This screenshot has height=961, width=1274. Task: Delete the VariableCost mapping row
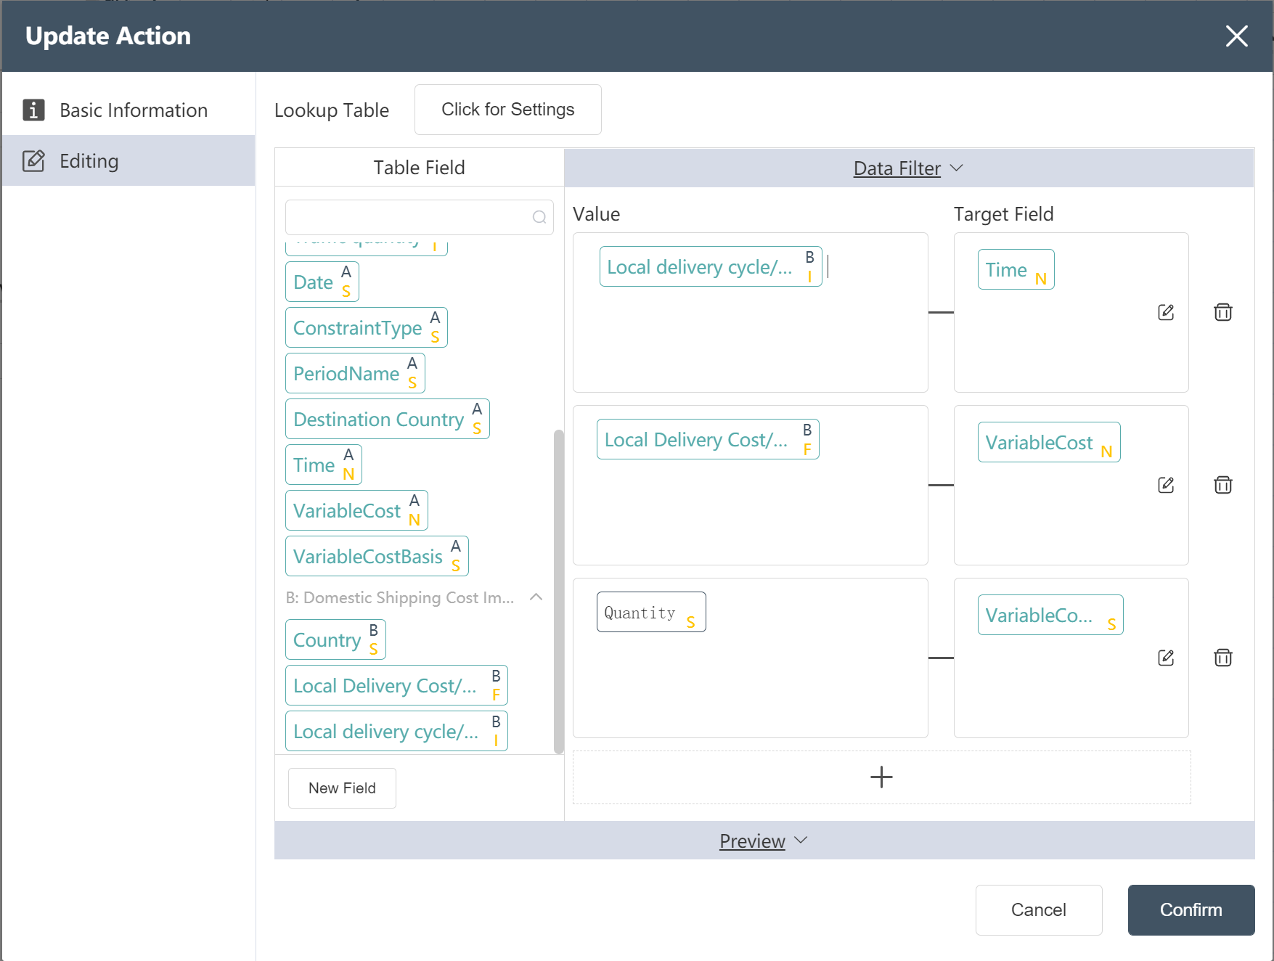pyautogui.click(x=1223, y=485)
